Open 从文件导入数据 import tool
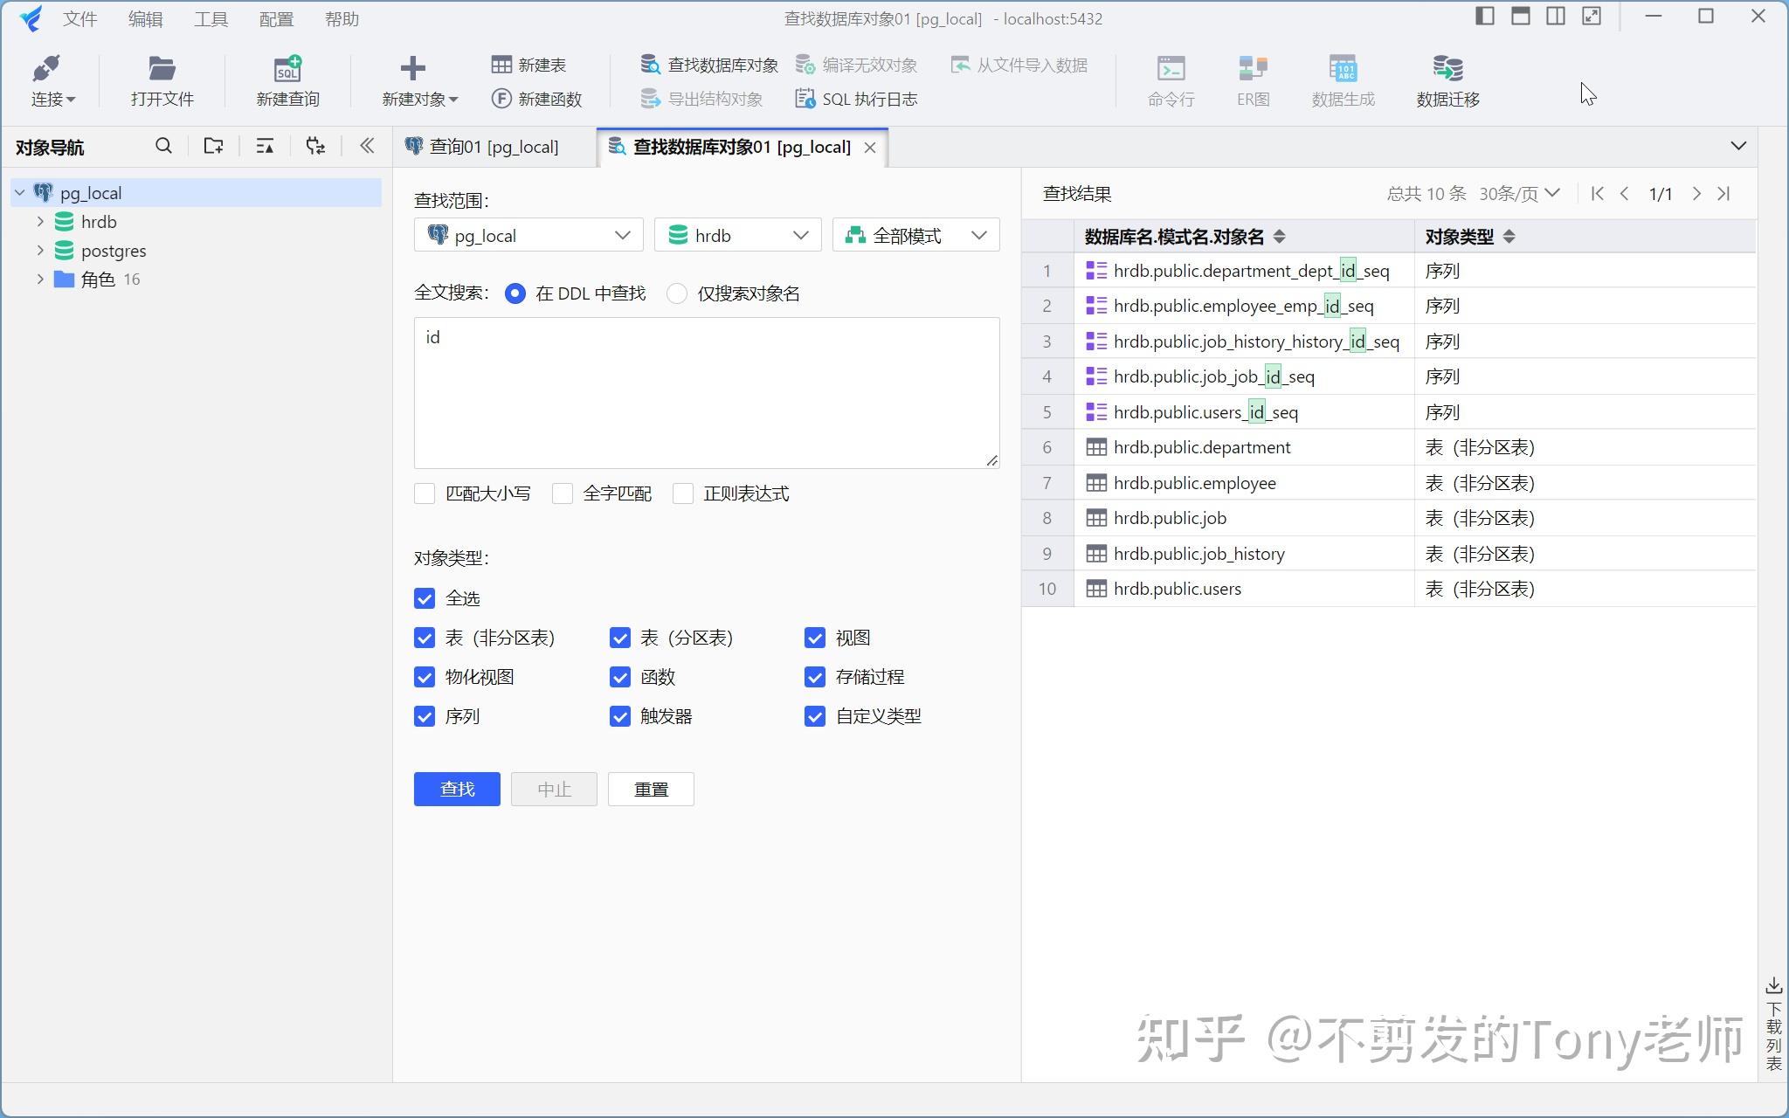1789x1118 pixels. click(1019, 65)
